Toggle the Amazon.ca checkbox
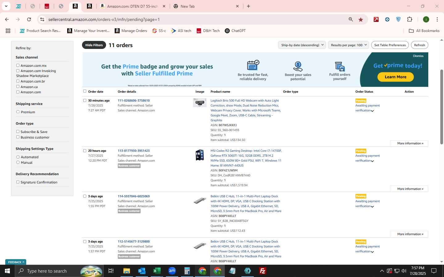 coord(18,86)
